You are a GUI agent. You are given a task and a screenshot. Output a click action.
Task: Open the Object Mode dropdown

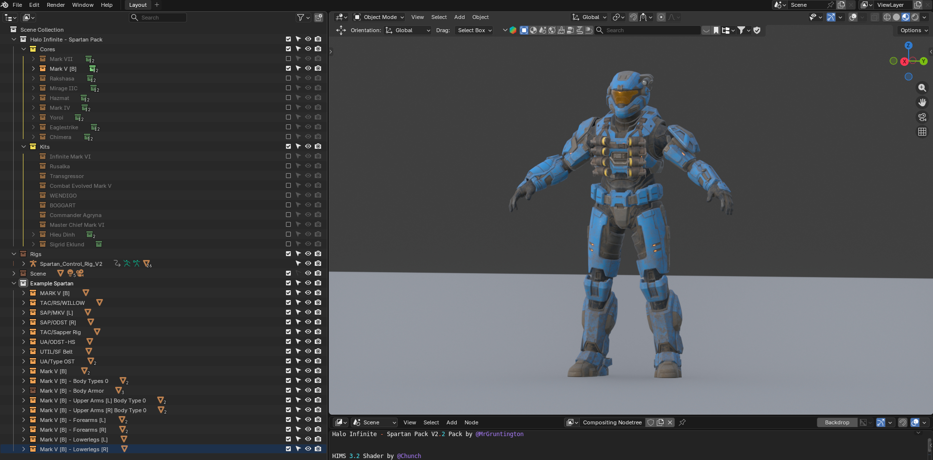click(379, 17)
